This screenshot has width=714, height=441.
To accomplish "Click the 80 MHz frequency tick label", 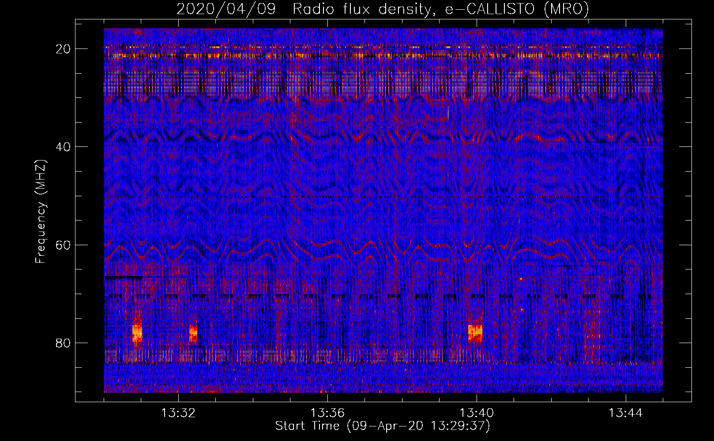I will (63, 343).
